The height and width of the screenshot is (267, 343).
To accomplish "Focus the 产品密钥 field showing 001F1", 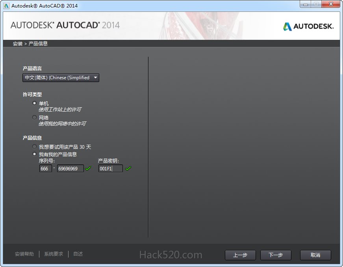I will coord(110,169).
